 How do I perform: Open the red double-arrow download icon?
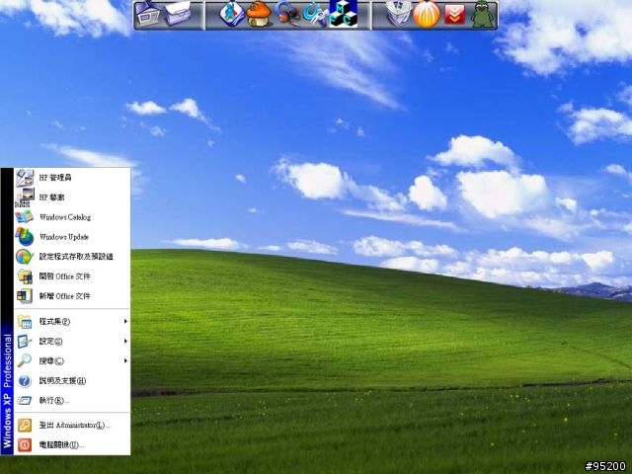click(x=454, y=15)
